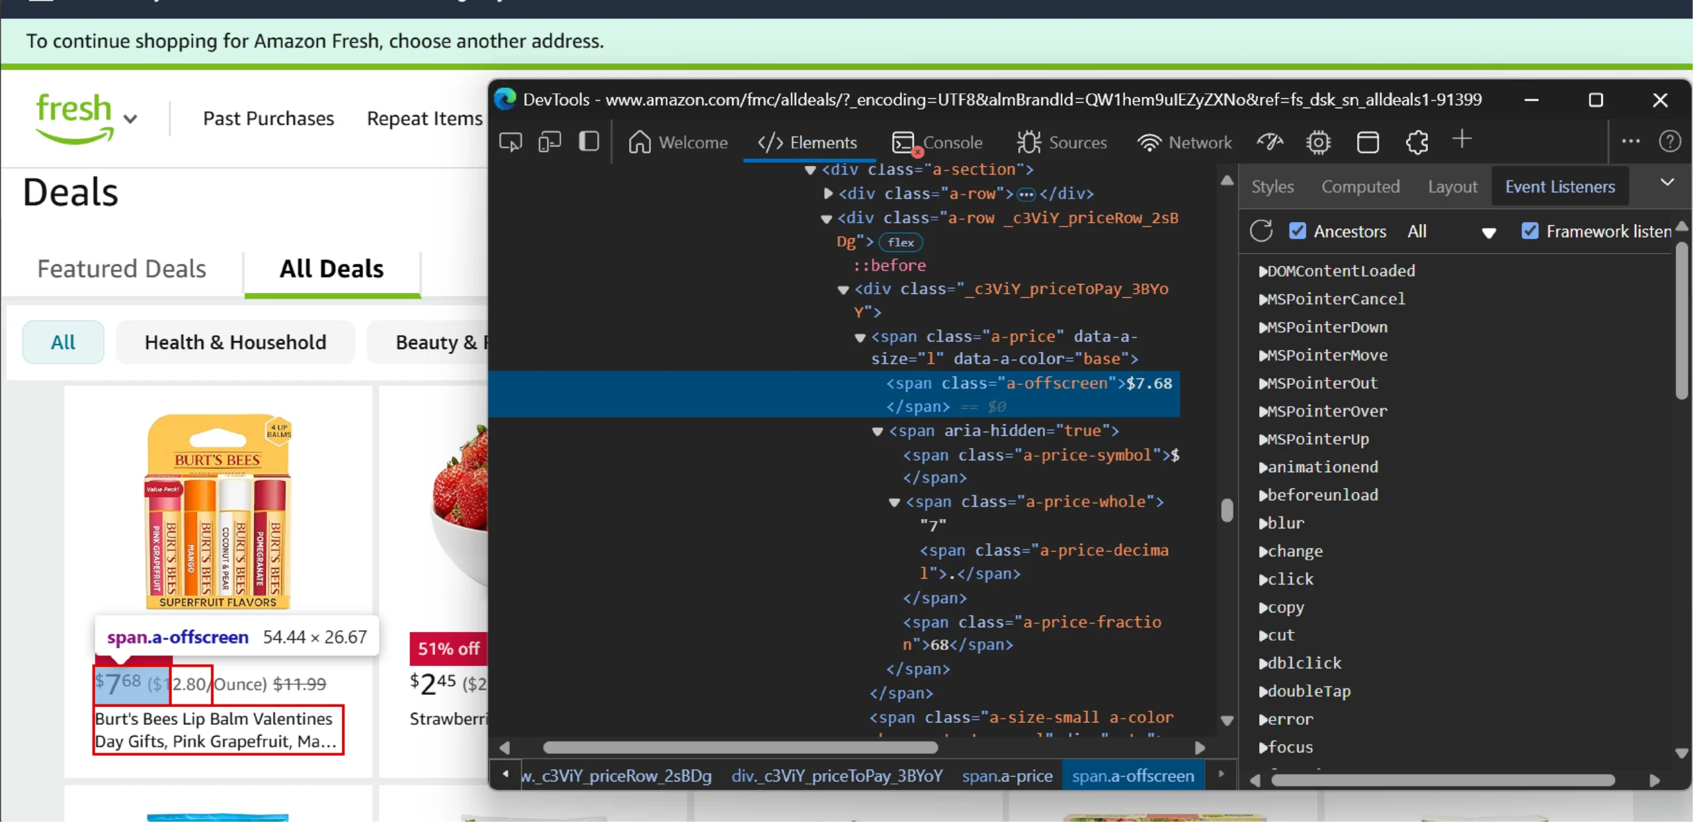The width and height of the screenshot is (1693, 822).
Task: Expand the collapsed a-row div node
Action: 827,194
